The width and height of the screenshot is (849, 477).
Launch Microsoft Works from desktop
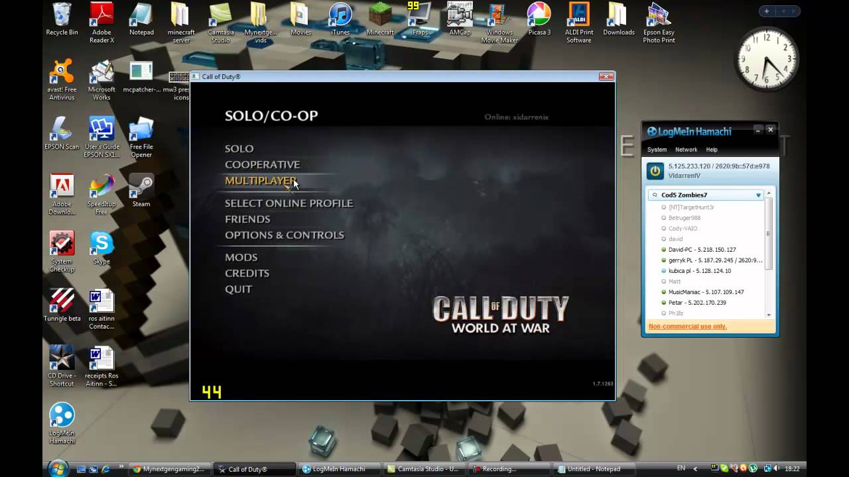(x=101, y=81)
